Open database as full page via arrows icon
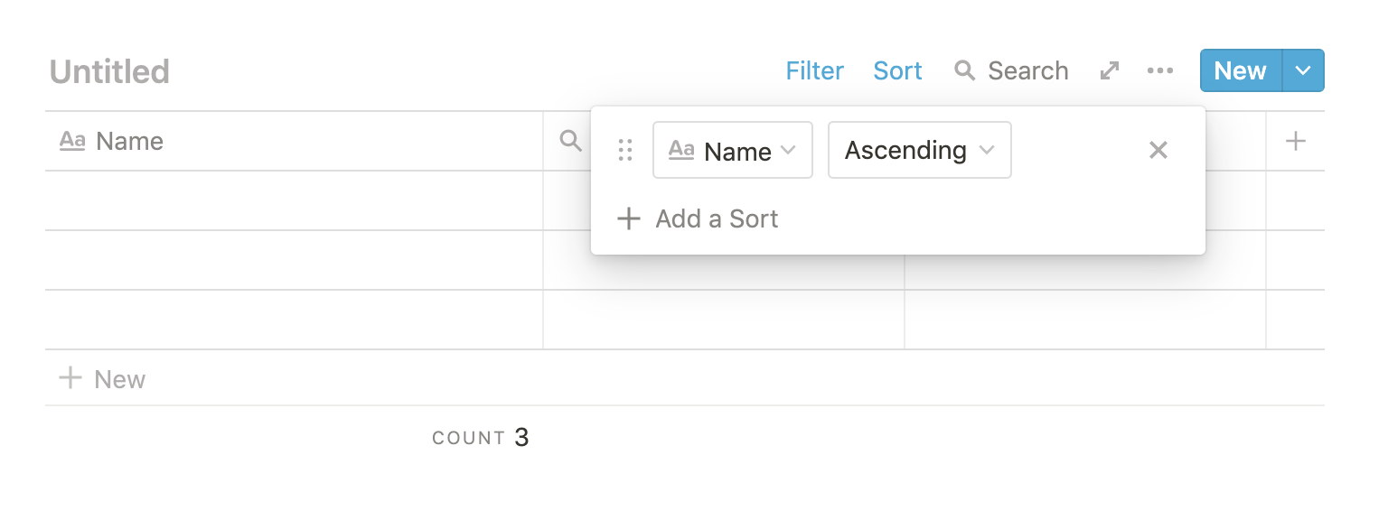The image size is (1388, 520). pyautogui.click(x=1110, y=70)
